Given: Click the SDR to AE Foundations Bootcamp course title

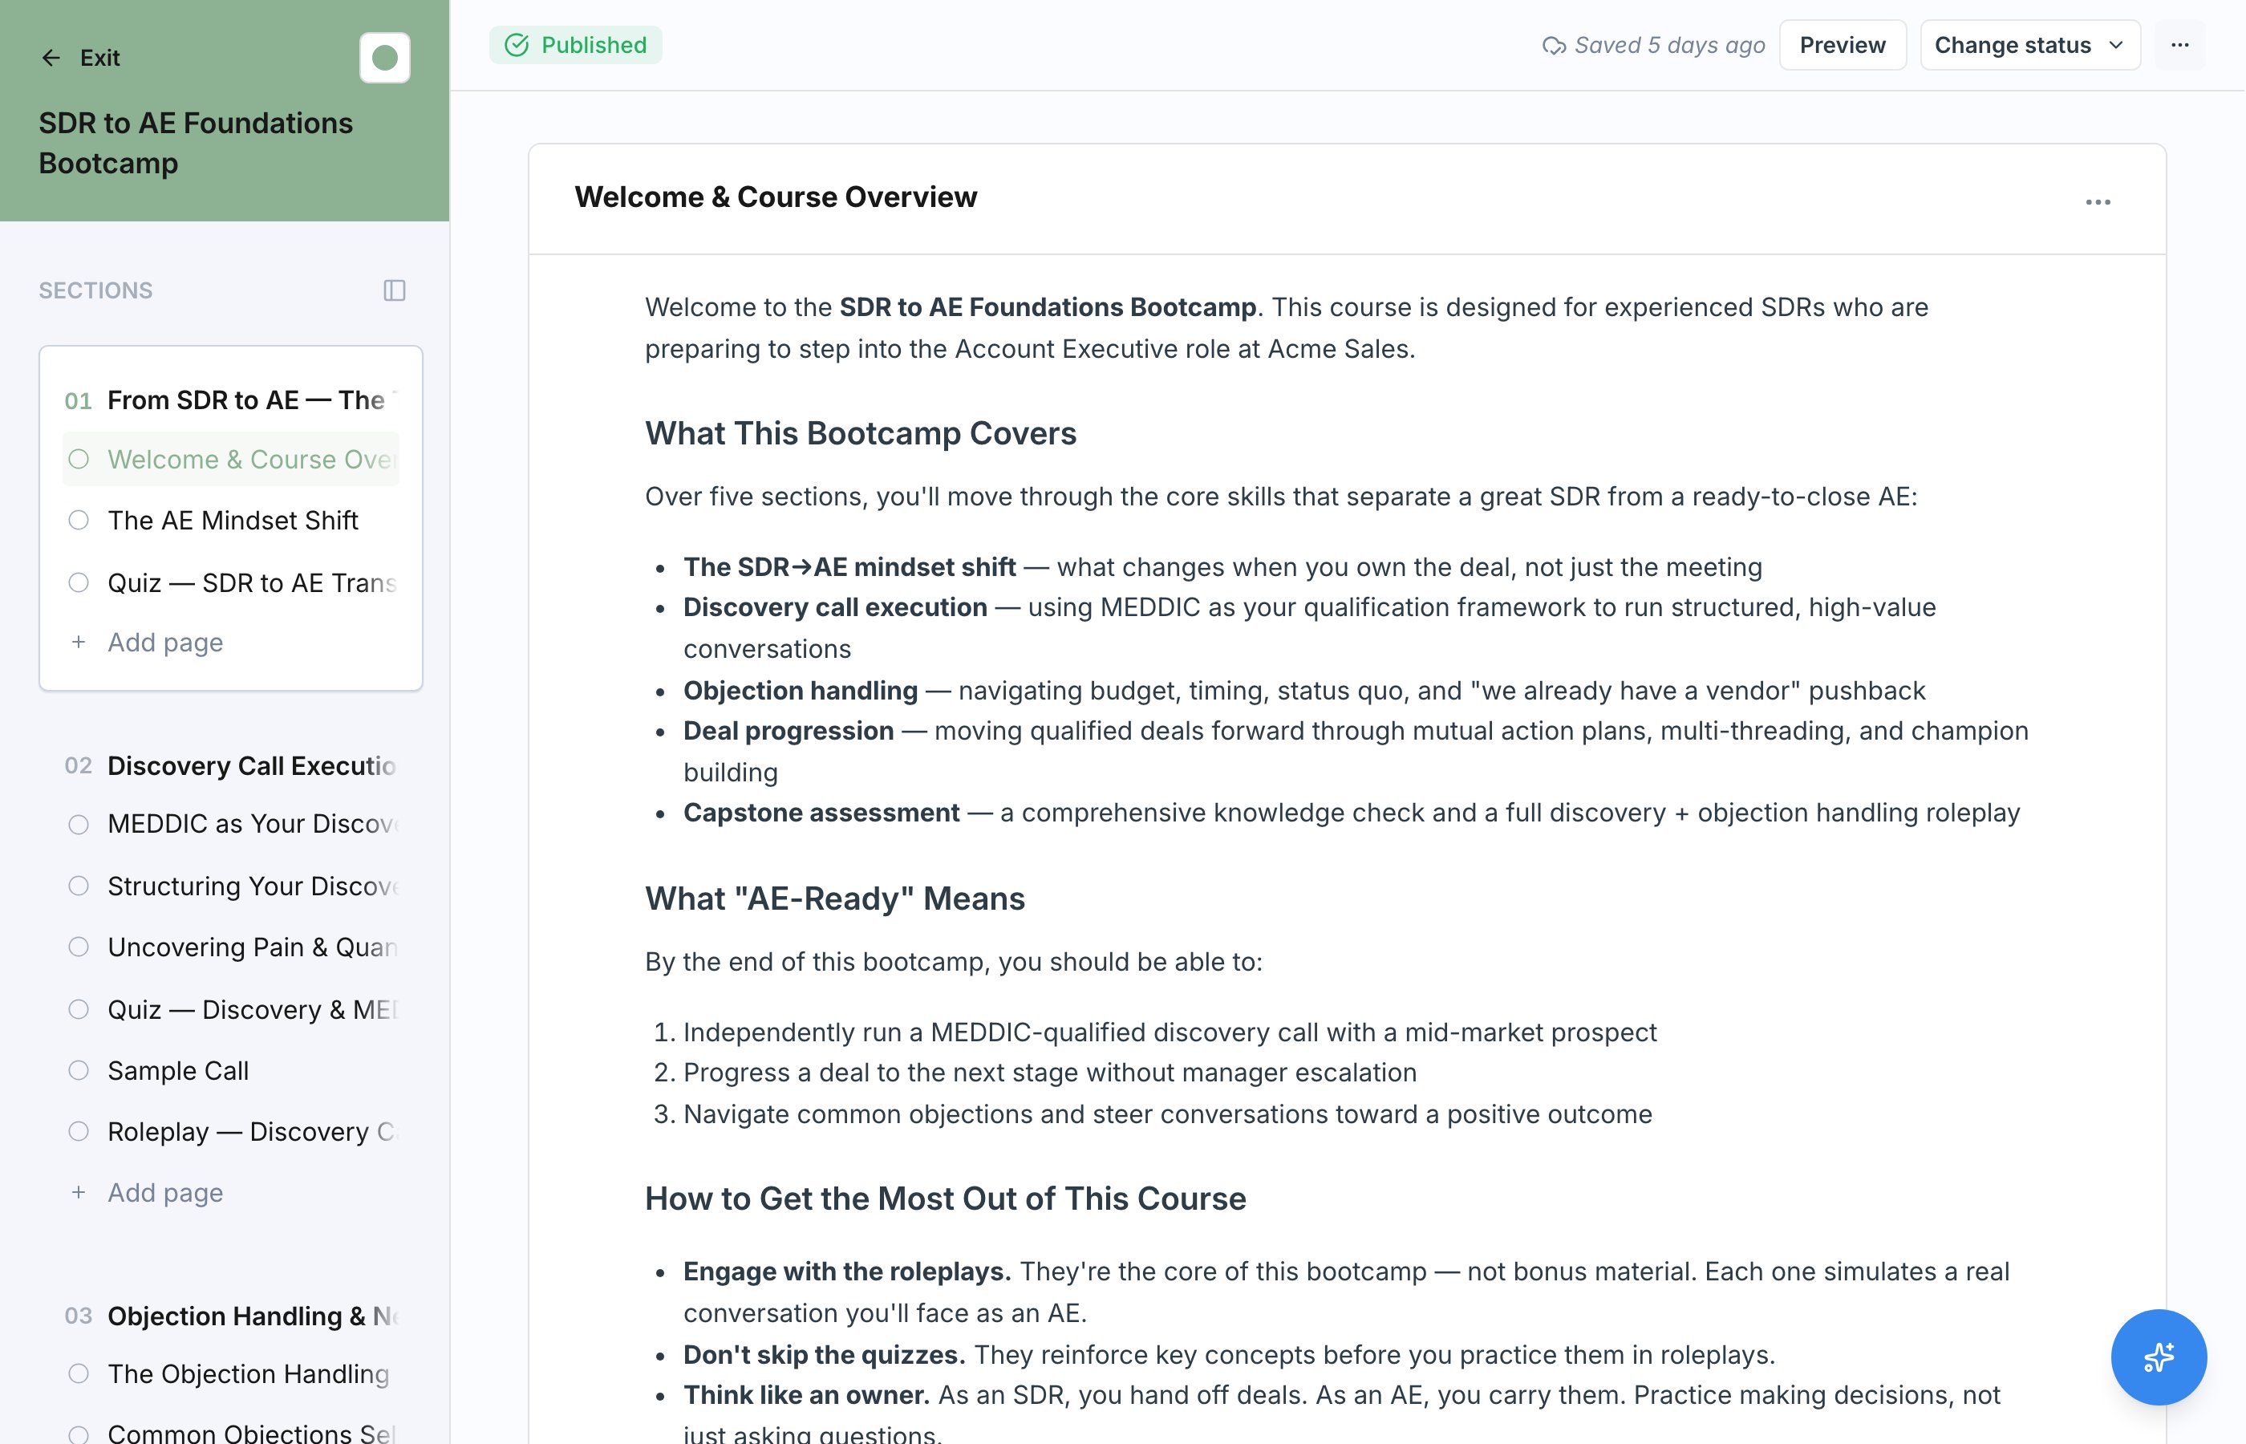Looking at the screenshot, I should [x=196, y=143].
